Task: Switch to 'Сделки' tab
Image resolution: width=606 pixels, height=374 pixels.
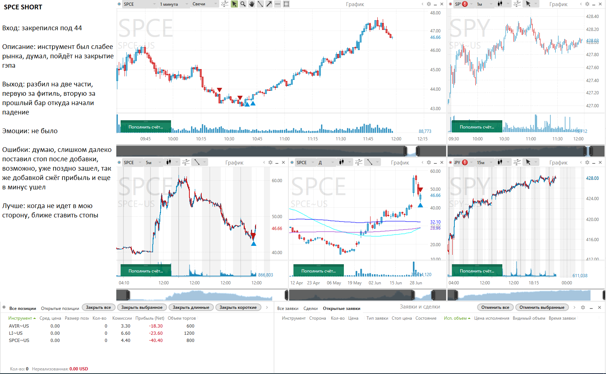Action: coord(310,308)
